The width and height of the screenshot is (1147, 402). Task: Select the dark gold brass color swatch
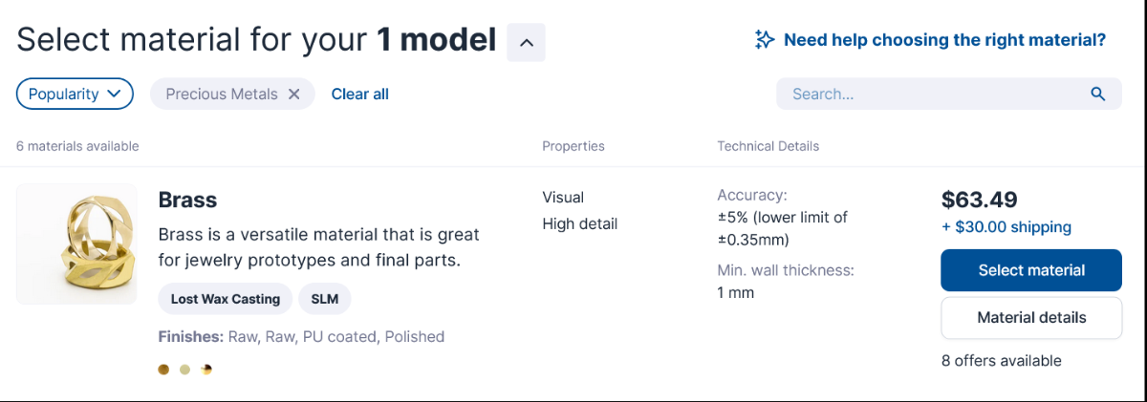(163, 370)
